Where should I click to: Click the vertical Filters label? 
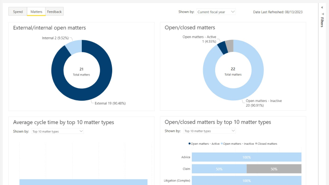point(322,22)
